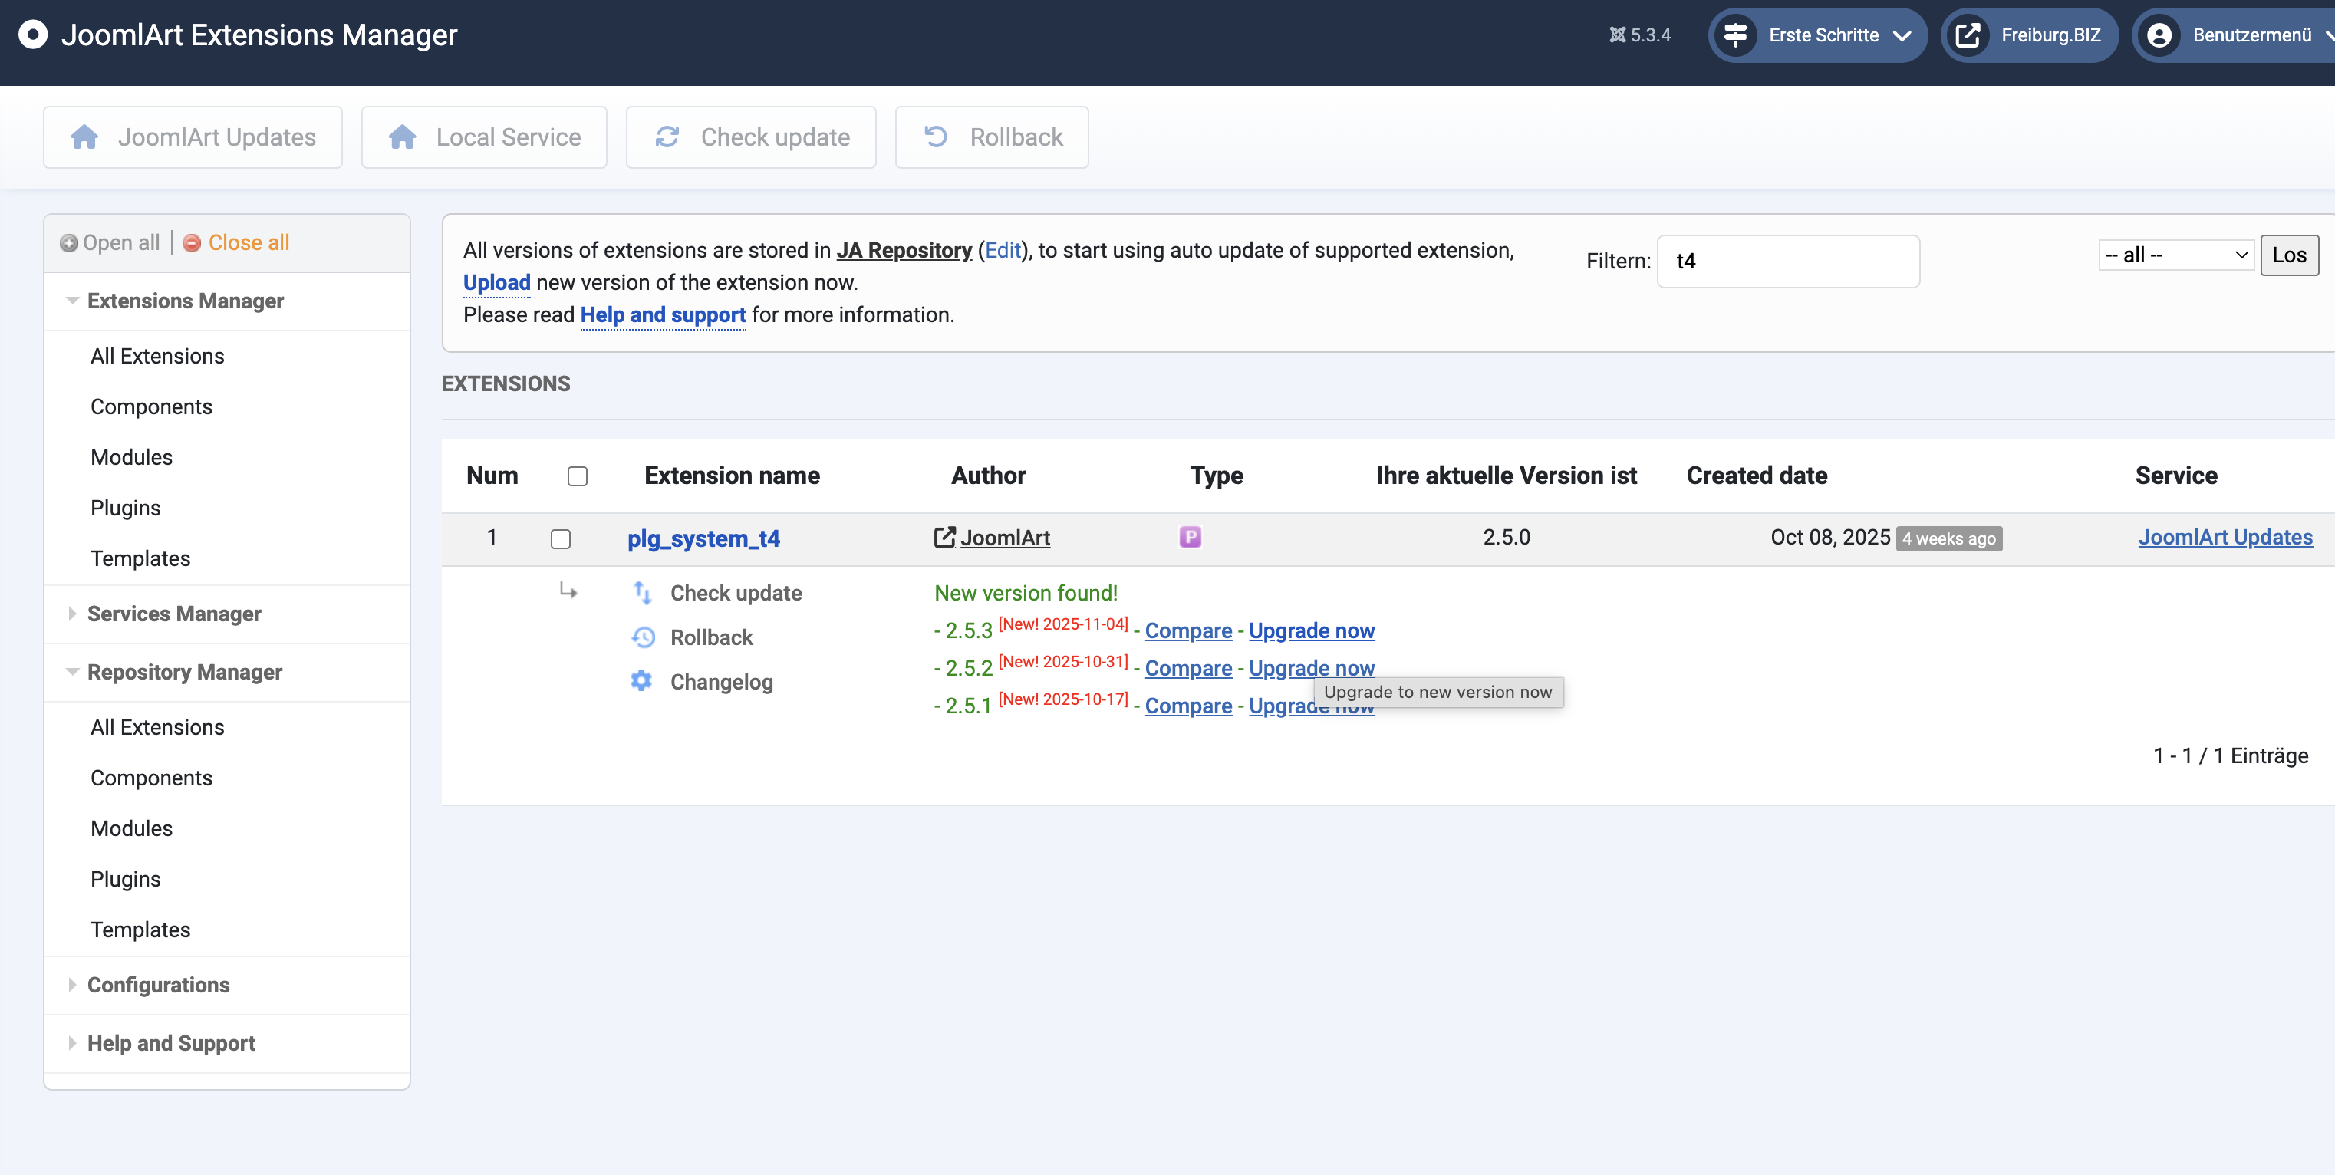This screenshot has width=2335, height=1175.
Task: Select Templates under Extensions Manager
Action: tap(140, 558)
